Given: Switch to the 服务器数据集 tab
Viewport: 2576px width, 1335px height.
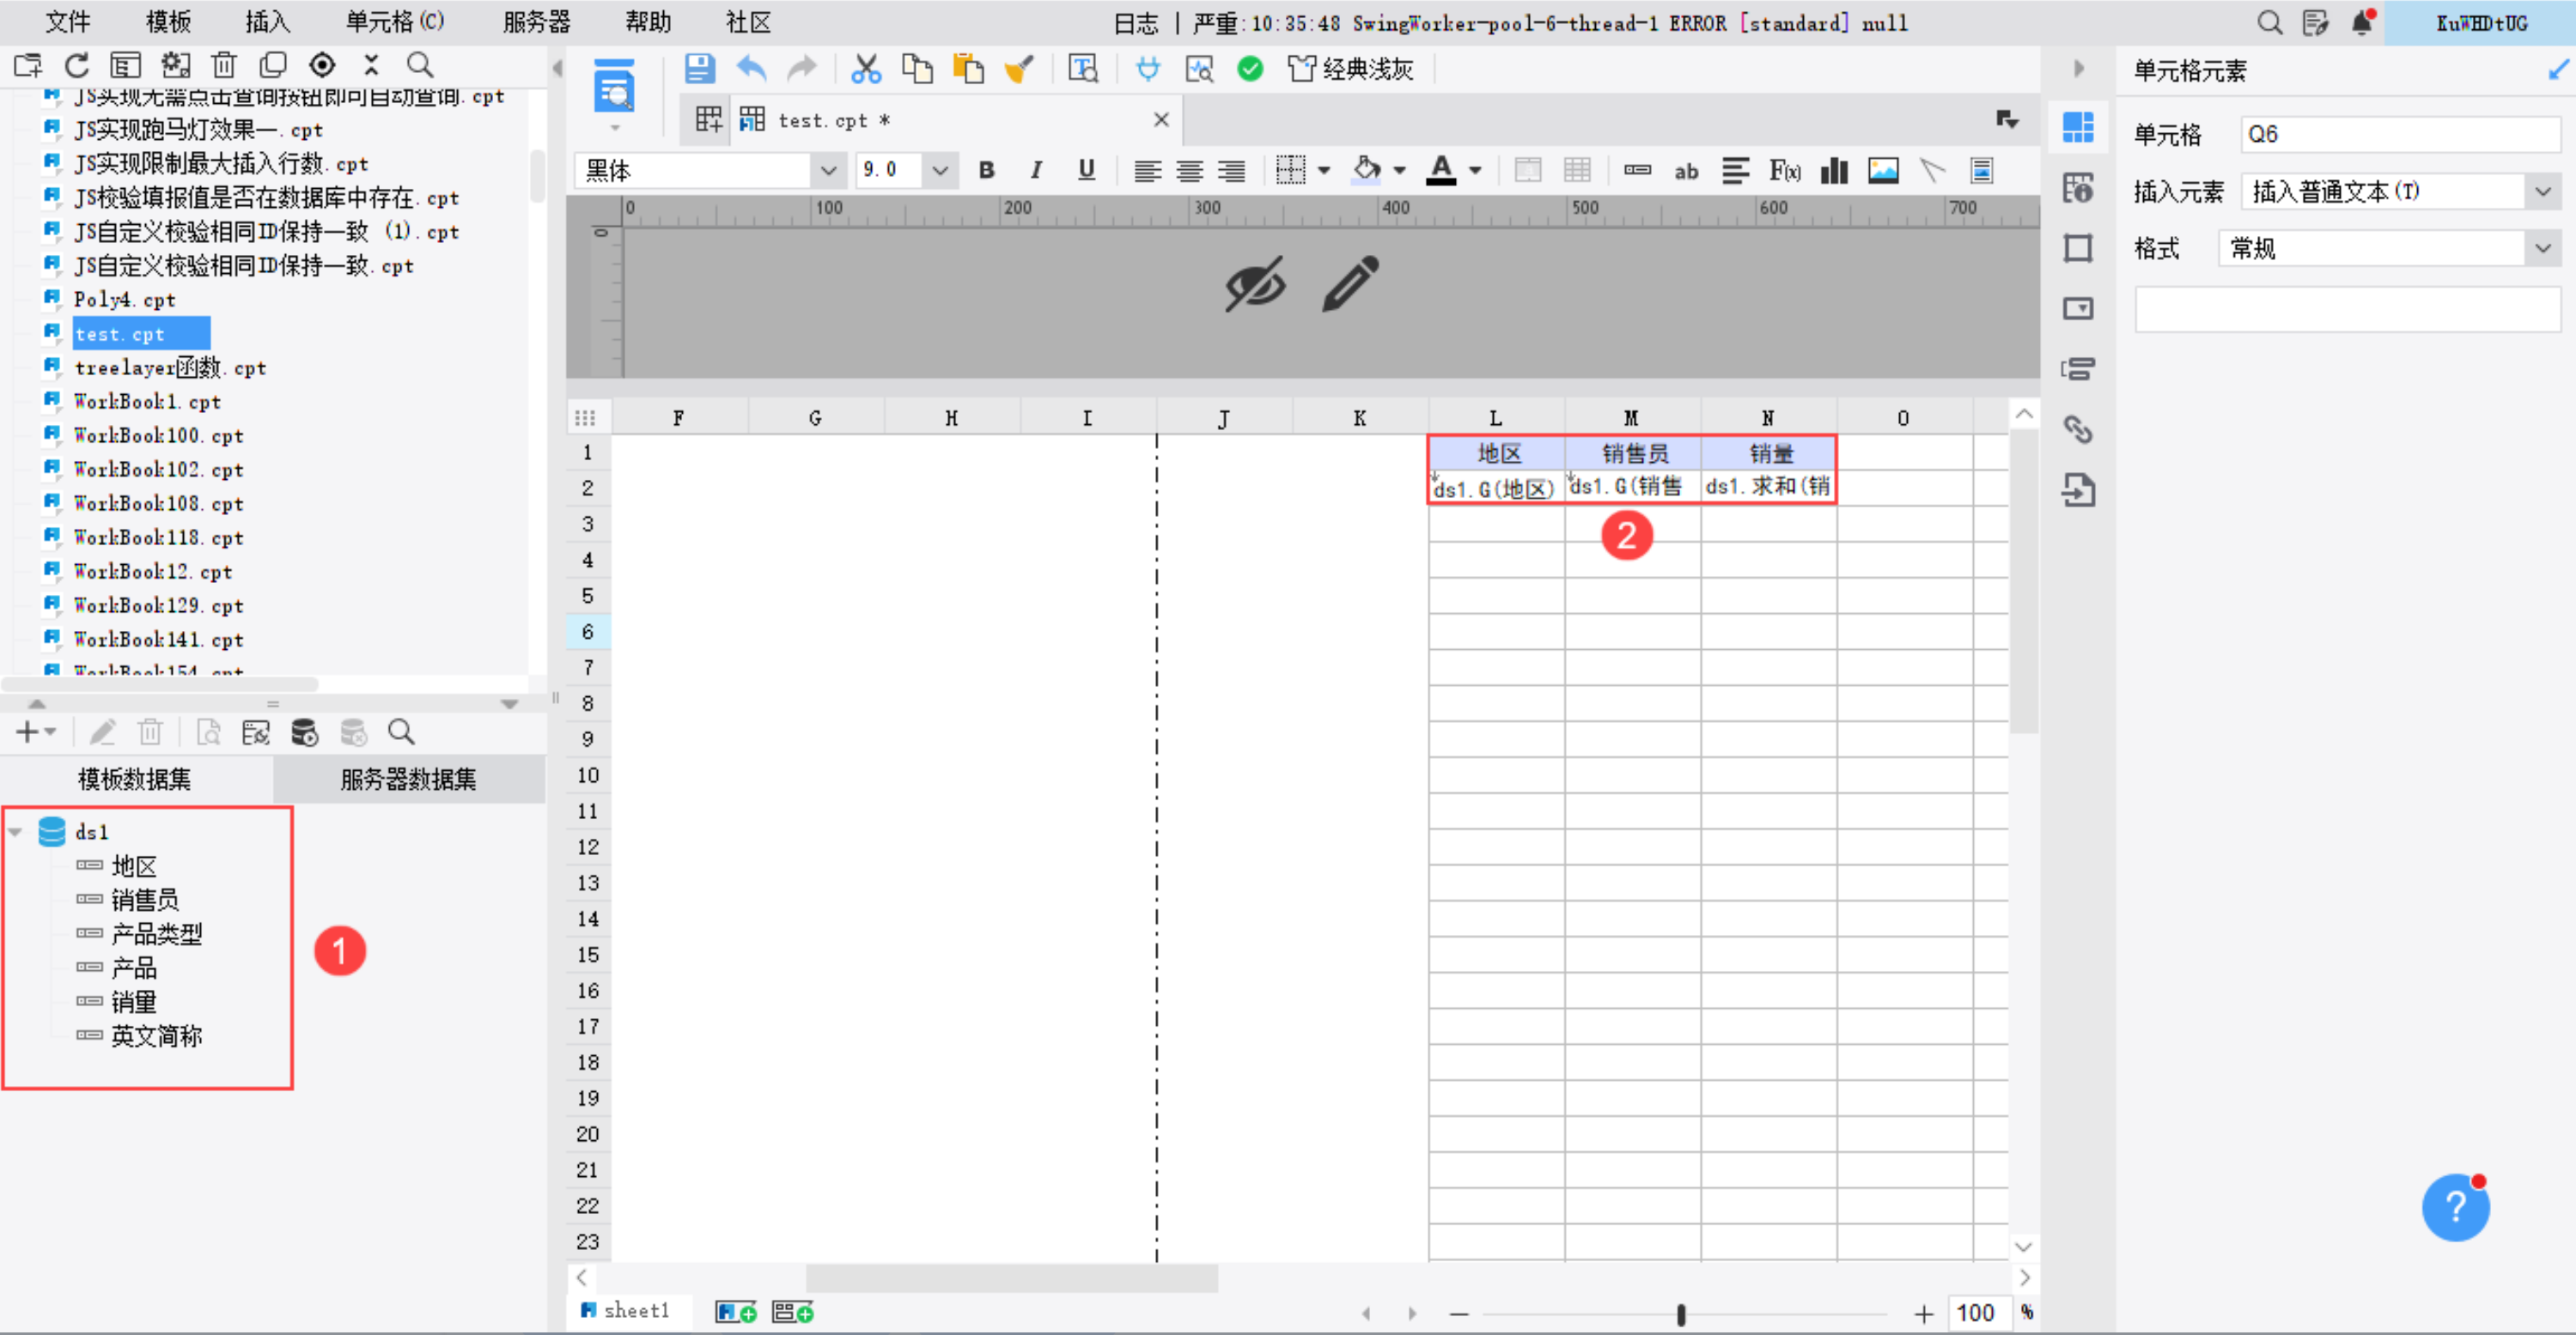Looking at the screenshot, I should coord(408,780).
